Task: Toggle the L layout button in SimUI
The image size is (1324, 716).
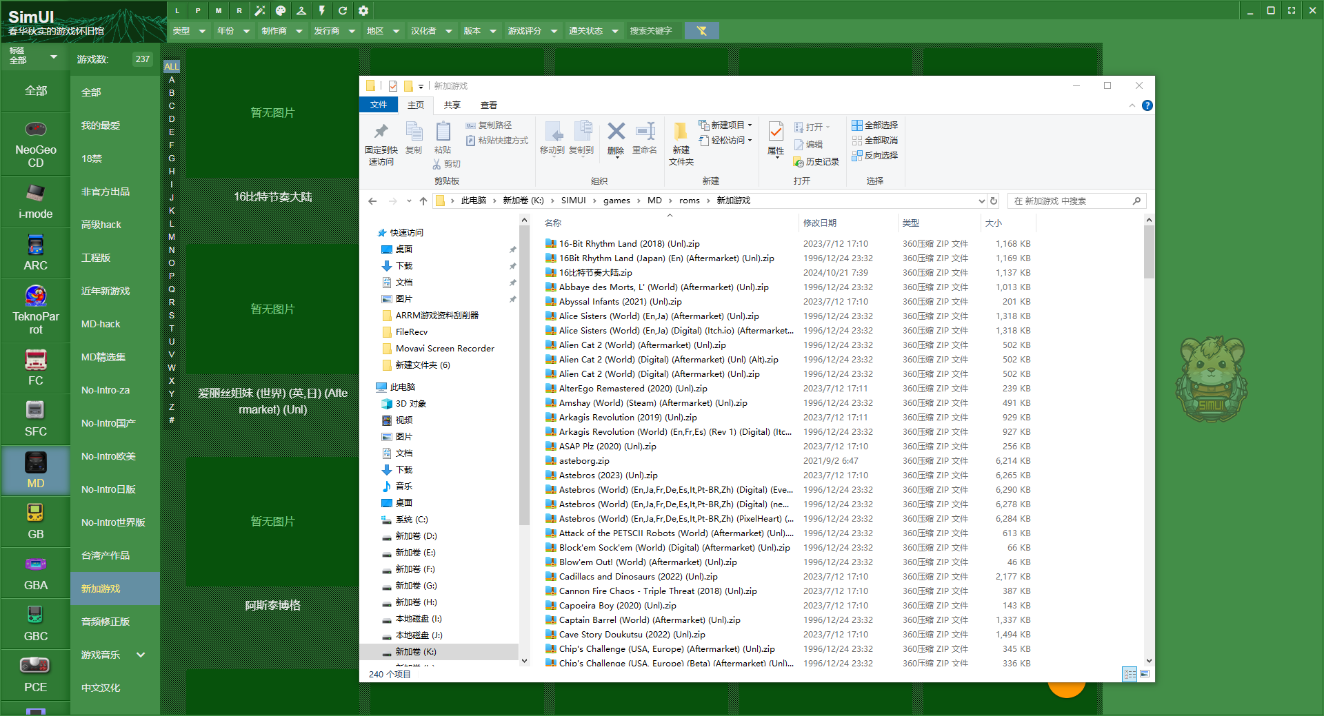Action: [x=177, y=10]
